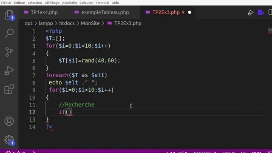Click line number 7 in the gutter

(x=34, y=76)
